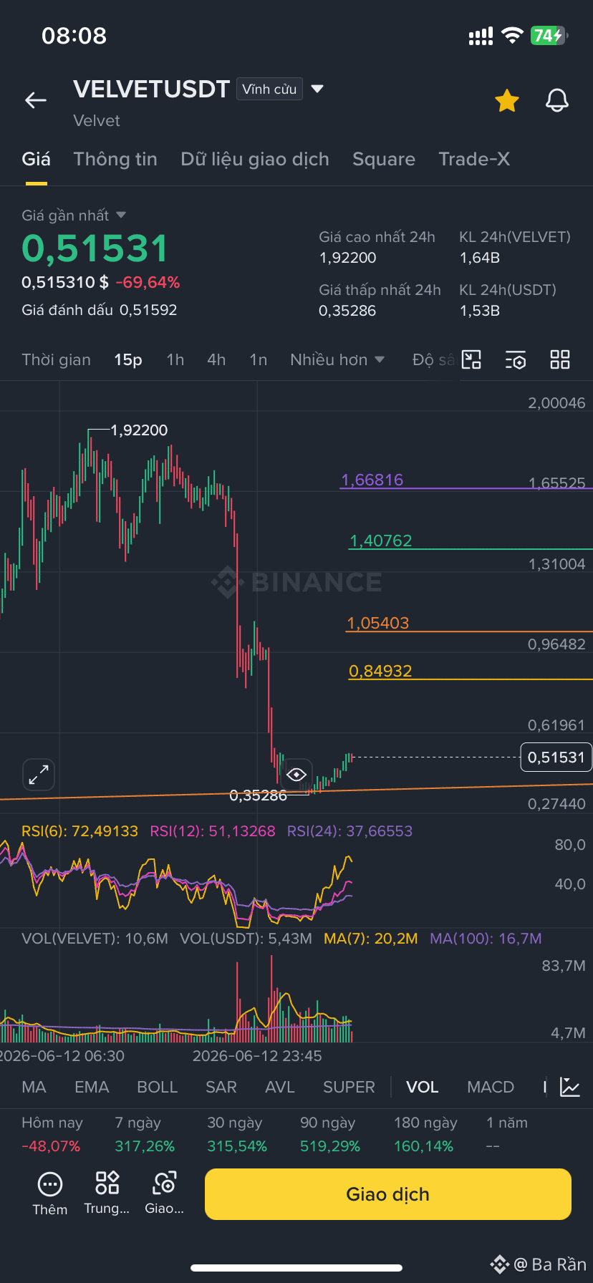Select the 1h timeframe
The height and width of the screenshot is (1283, 593).
(175, 359)
